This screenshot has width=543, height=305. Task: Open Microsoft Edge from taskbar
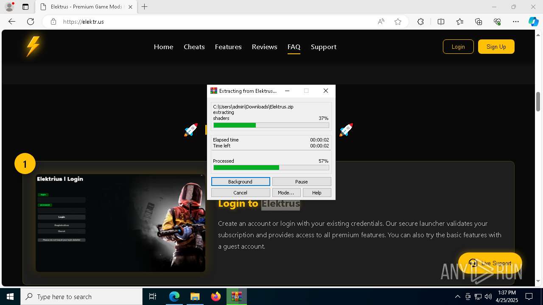point(174,297)
